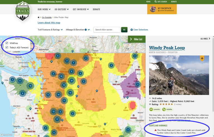
Task: Uncheck the Wildfires layer checkbox
Action: (7, 43)
